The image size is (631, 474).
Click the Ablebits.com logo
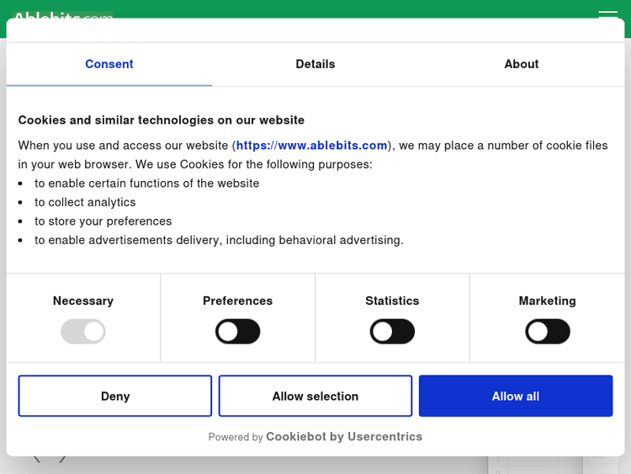[x=63, y=14]
